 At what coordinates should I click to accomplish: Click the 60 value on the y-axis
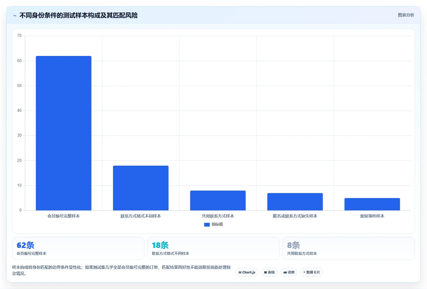(19, 61)
